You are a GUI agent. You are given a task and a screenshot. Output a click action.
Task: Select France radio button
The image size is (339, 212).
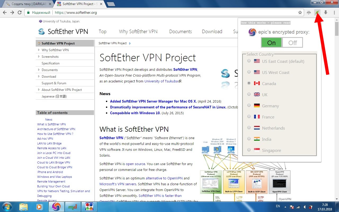pyautogui.click(x=249, y=117)
